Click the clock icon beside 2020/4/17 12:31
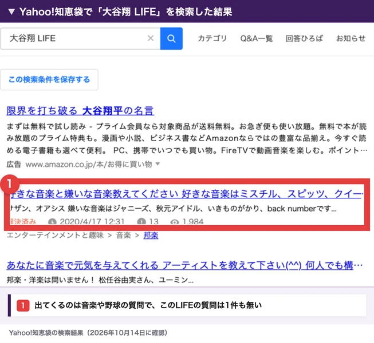This screenshot has height=343, width=374. 52,222
